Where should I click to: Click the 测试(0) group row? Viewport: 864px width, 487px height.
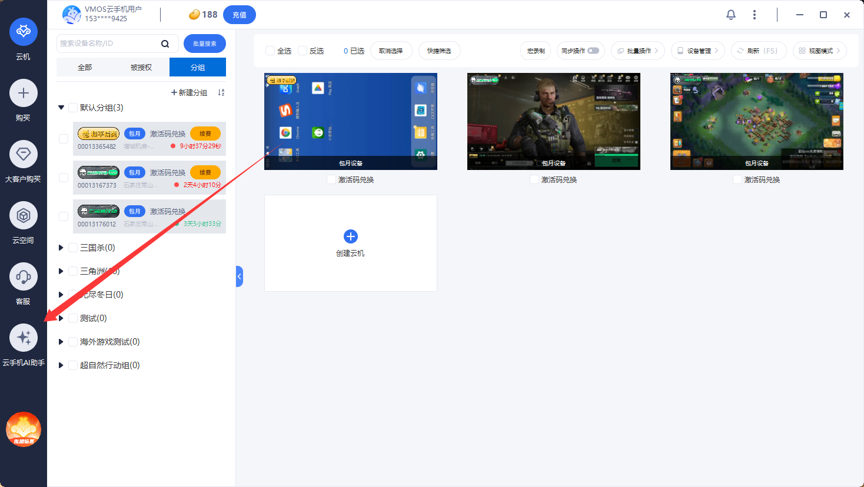point(141,318)
